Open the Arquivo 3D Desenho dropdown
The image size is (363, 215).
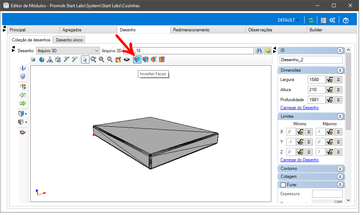[68, 50]
